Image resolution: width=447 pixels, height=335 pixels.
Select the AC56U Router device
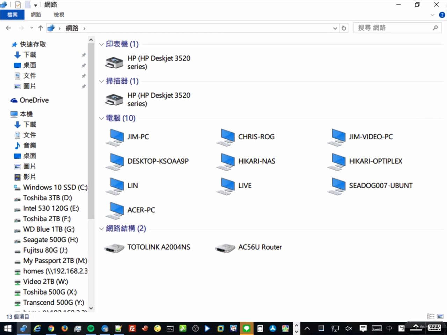tap(225, 247)
